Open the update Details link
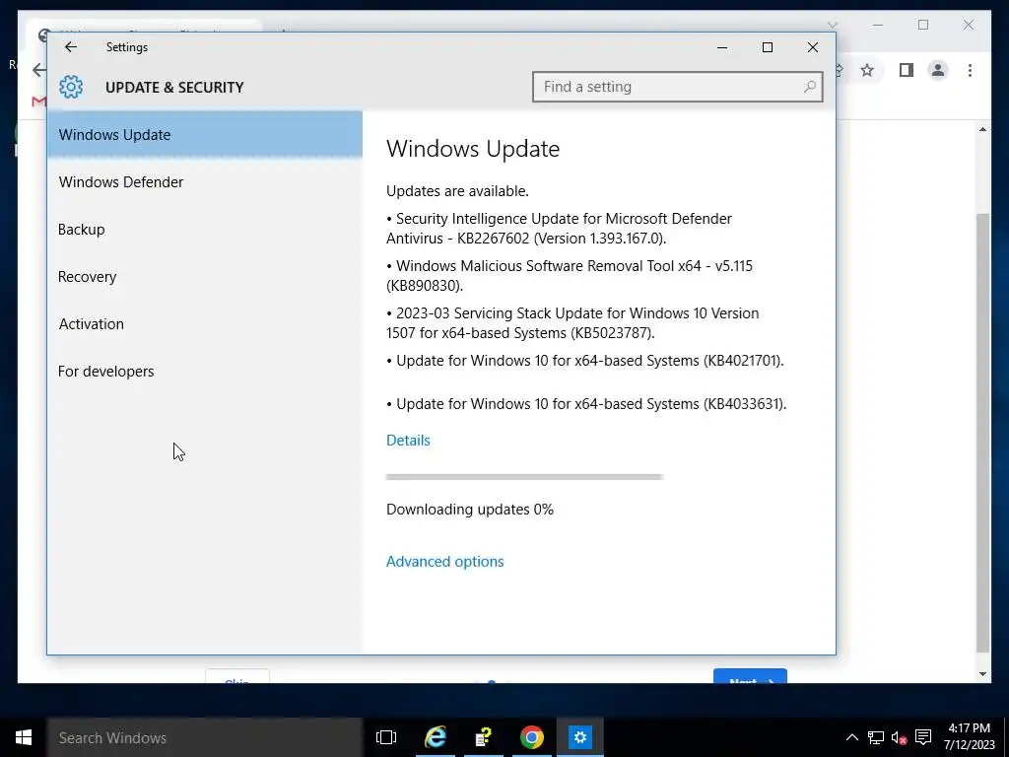1009x757 pixels. click(x=408, y=441)
